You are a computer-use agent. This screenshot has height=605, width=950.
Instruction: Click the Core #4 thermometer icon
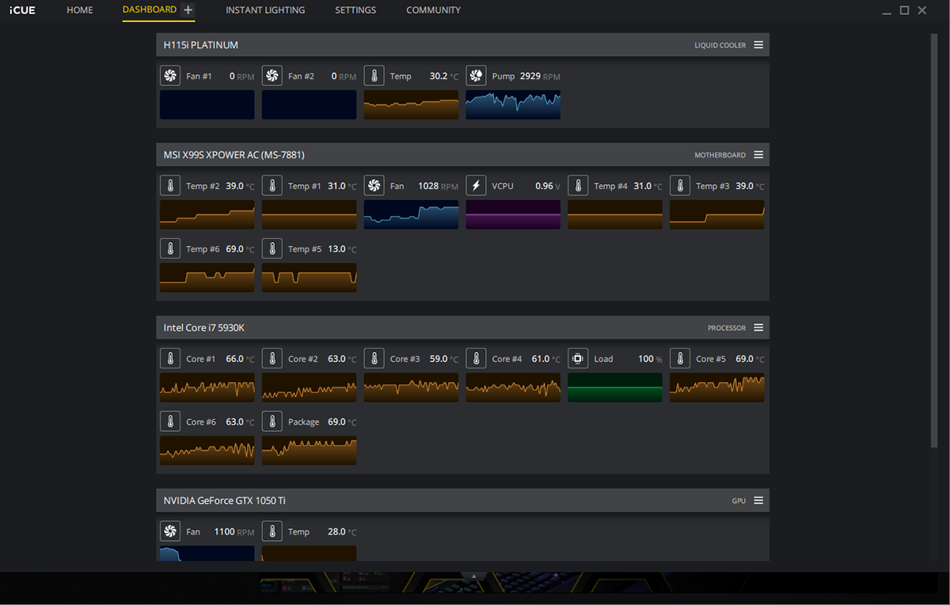point(476,358)
